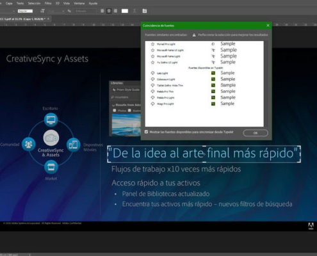This screenshot has height=256, width=317.
Task: Click the warning triangle icon in dialog
Action: point(194,35)
